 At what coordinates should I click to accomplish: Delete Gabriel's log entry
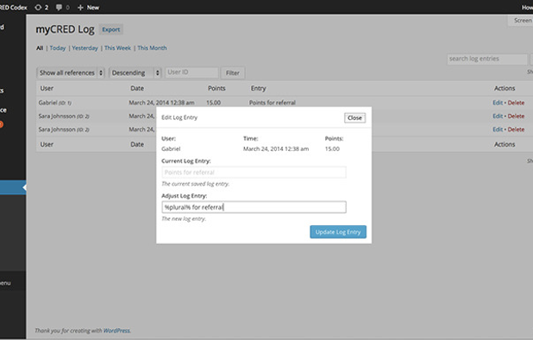point(516,103)
